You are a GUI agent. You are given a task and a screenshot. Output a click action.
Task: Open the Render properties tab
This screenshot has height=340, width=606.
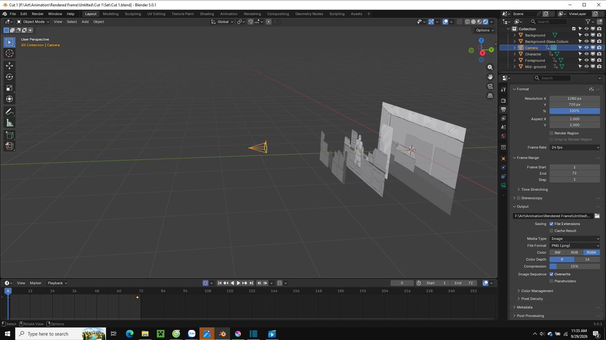503,100
